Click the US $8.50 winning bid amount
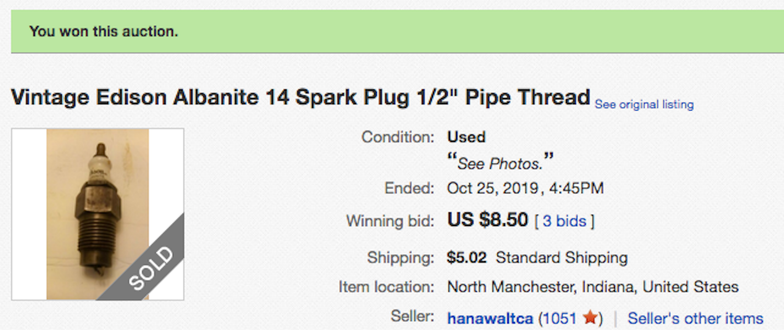The image size is (784, 330). pyautogui.click(x=487, y=220)
